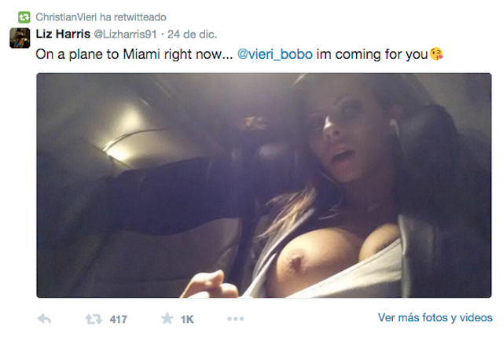Image resolution: width=503 pixels, height=337 pixels.
Task: Click 'im coming for you' tweet text
Action: point(372,54)
